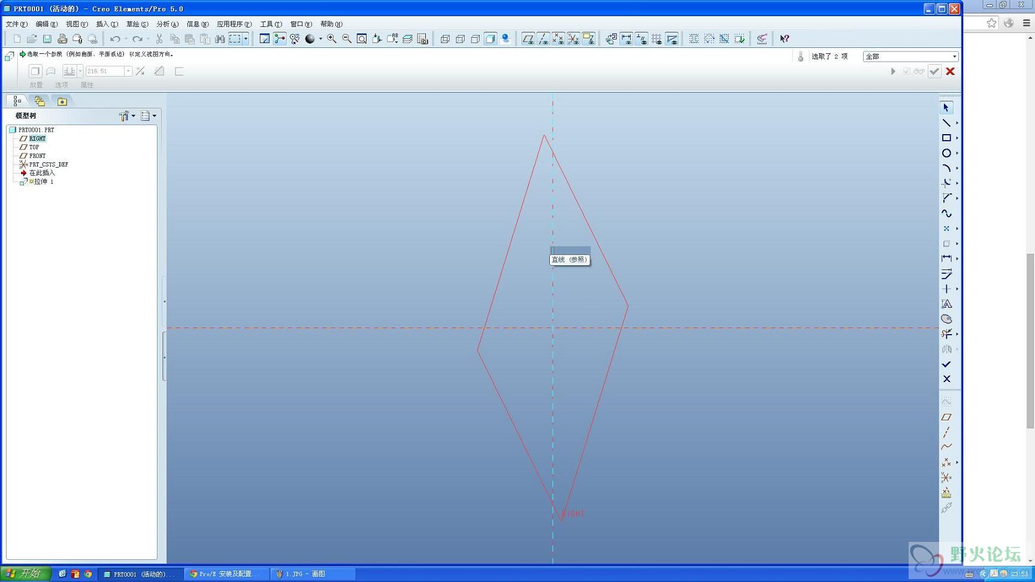Click the Modify dimensions tool

click(946, 274)
